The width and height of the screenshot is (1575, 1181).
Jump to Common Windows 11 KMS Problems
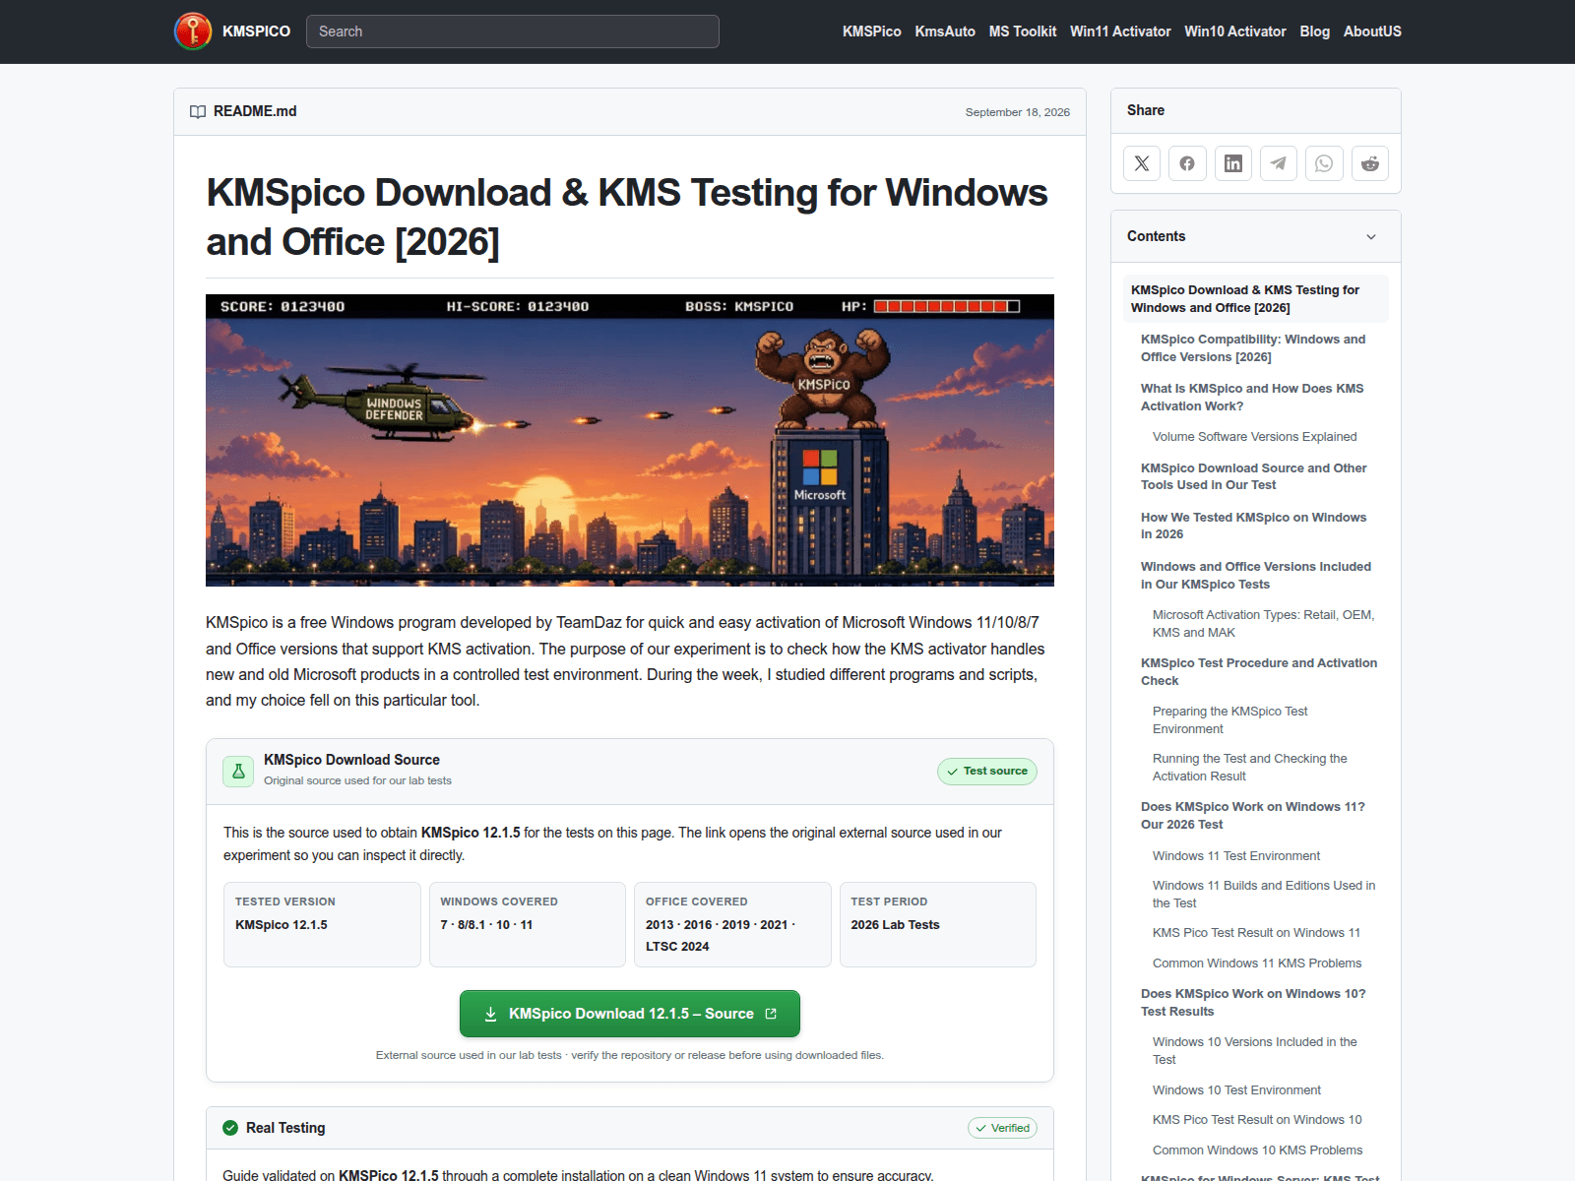[x=1257, y=963]
